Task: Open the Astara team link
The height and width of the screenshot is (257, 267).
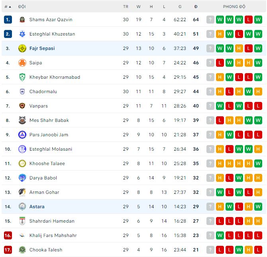Action: pyautogui.click(x=37, y=207)
